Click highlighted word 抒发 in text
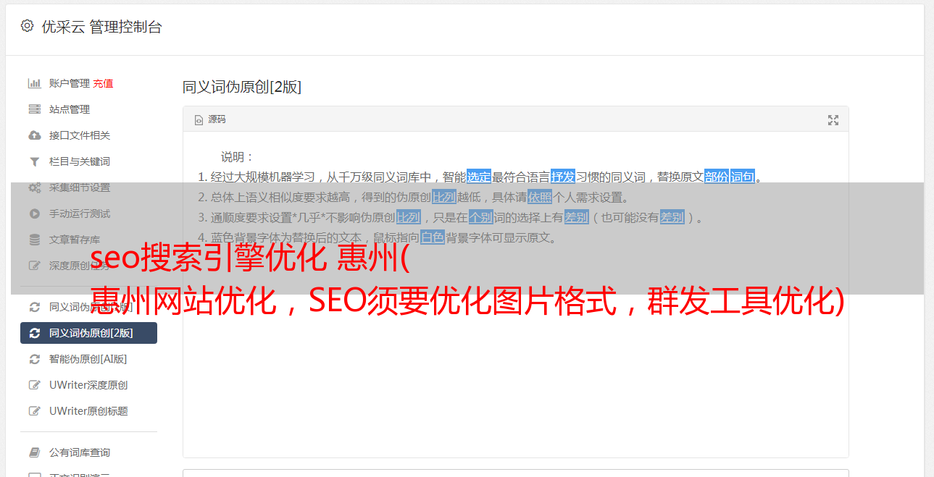This screenshot has width=934, height=477. (x=563, y=177)
